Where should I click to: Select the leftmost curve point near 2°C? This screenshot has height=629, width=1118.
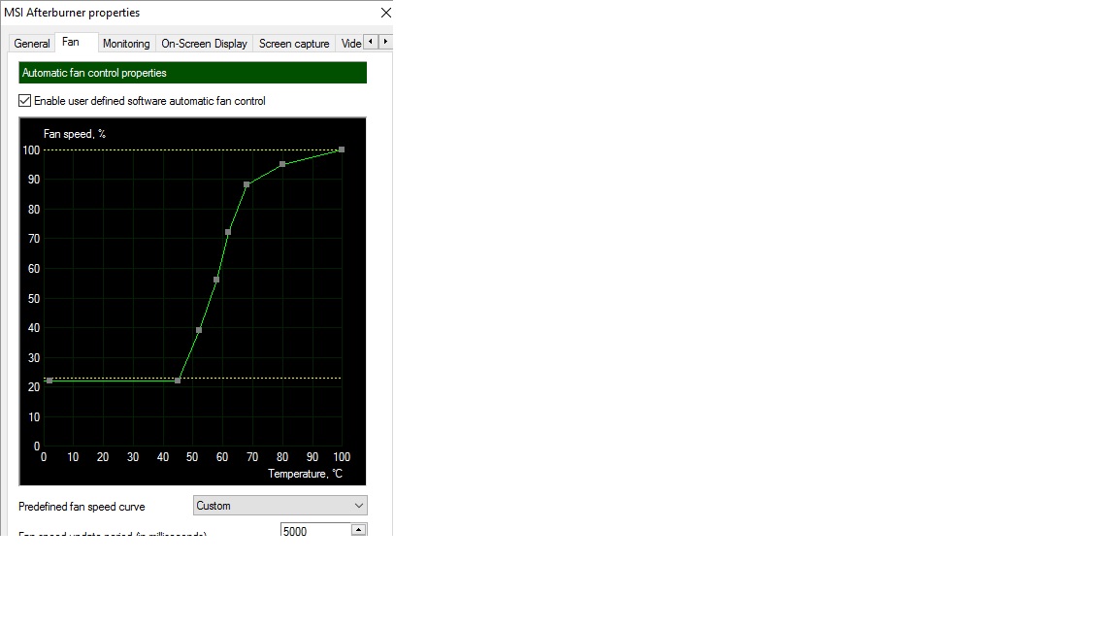49,381
